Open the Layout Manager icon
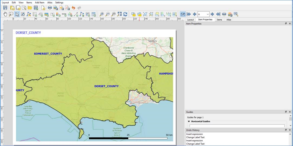The height and width of the screenshot is (146, 293). [x=24, y=8]
